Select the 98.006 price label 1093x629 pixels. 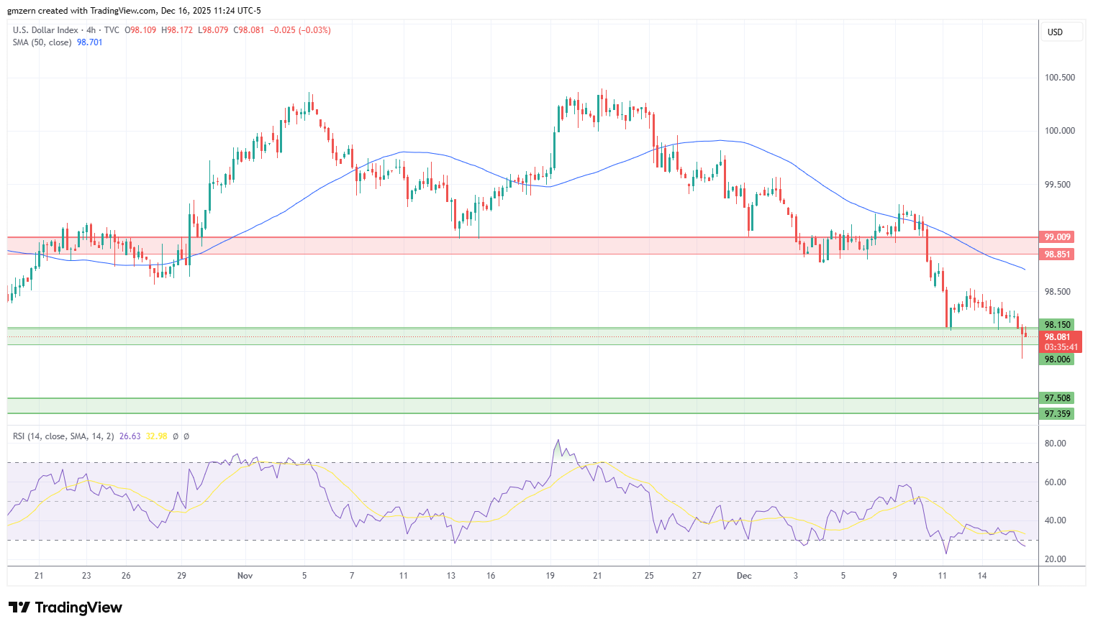[x=1057, y=359]
